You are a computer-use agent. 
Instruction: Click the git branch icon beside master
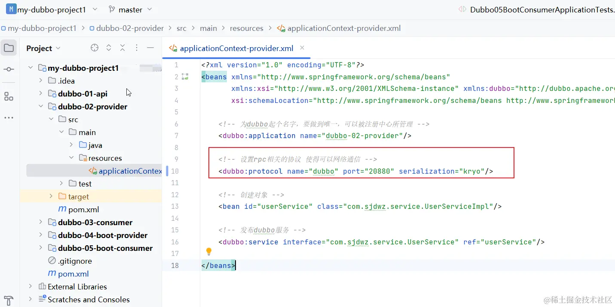(112, 9)
